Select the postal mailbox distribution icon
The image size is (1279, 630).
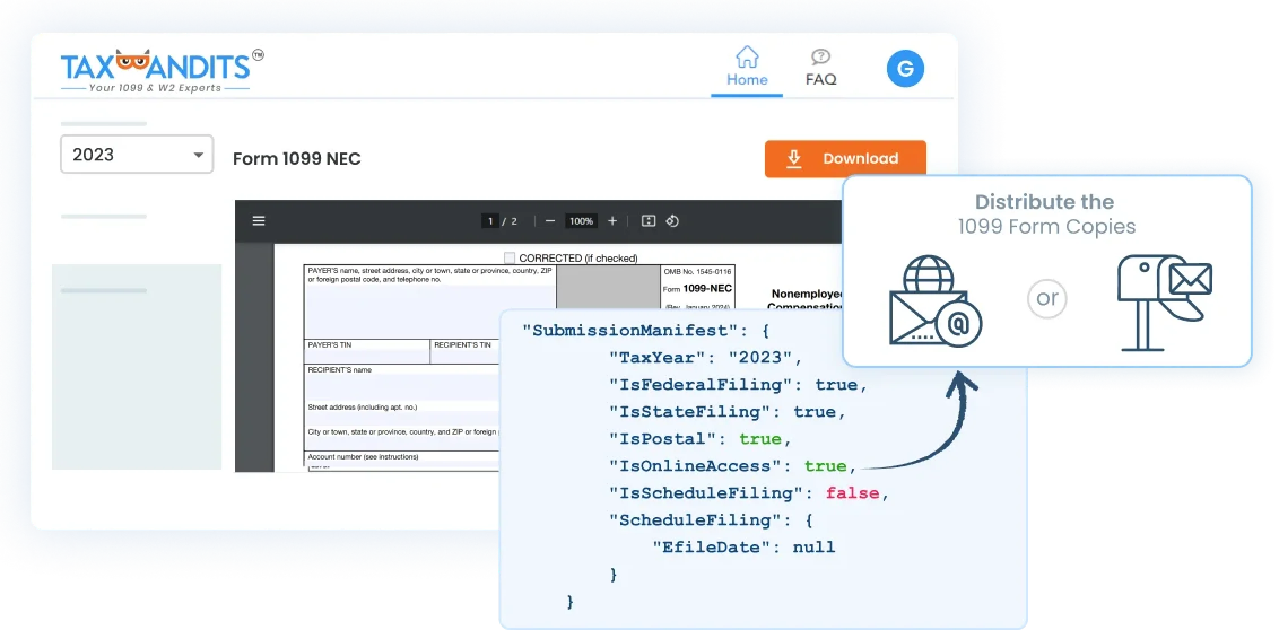1164,302
